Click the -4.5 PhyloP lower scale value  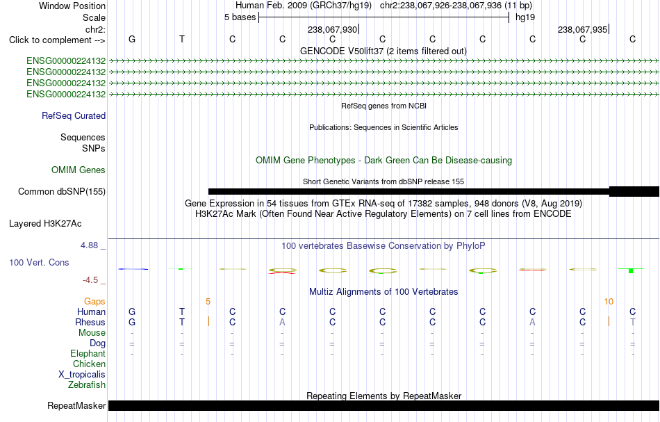[x=90, y=280]
